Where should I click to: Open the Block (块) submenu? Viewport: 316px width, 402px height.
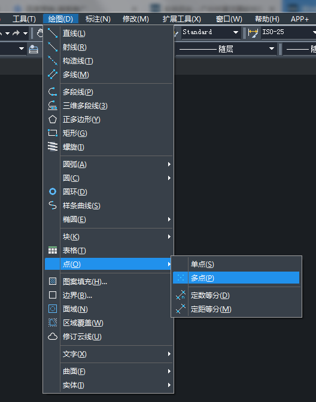click(117, 236)
